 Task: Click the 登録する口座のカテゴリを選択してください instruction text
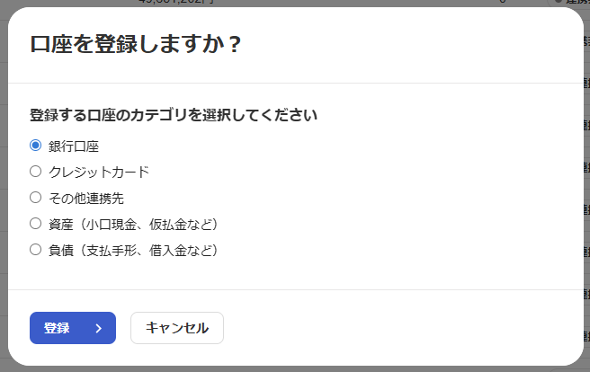(x=174, y=115)
